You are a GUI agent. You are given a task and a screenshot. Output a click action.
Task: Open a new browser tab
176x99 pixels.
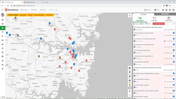pyautogui.click(x=47, y=2)
